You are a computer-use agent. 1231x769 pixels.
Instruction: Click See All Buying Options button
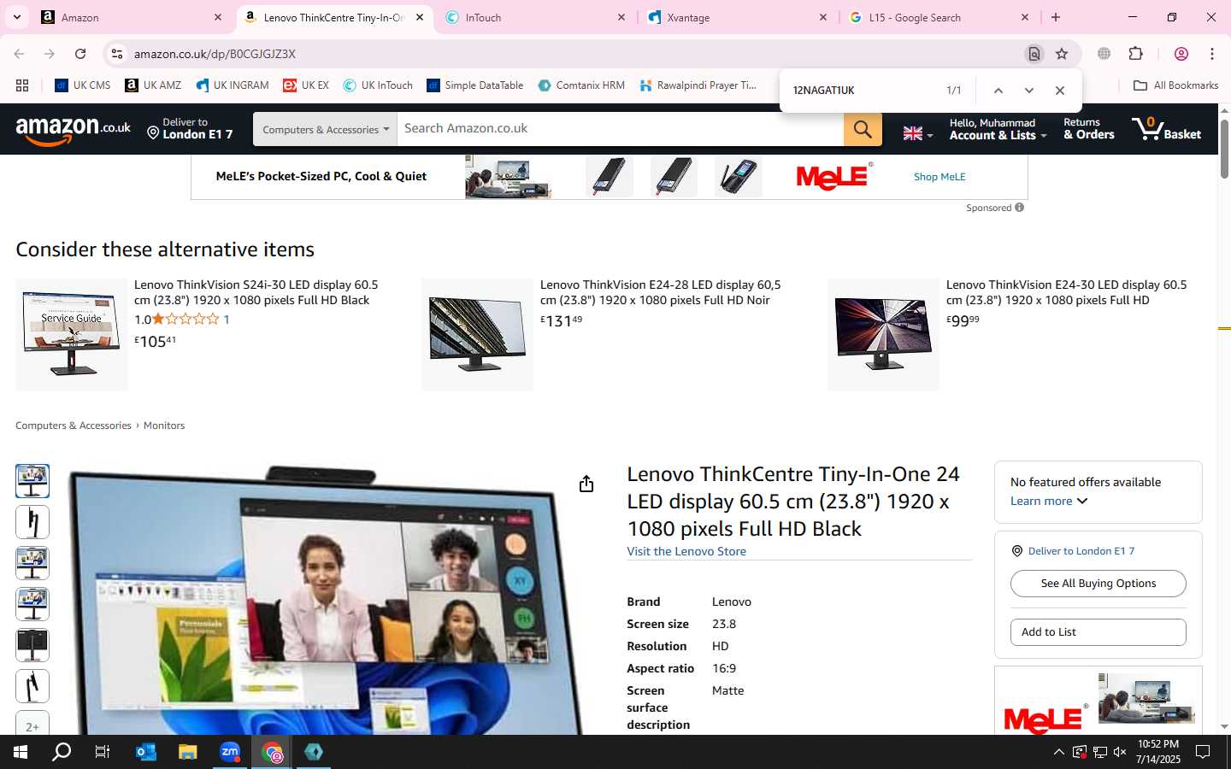(x=1098, y=584)
